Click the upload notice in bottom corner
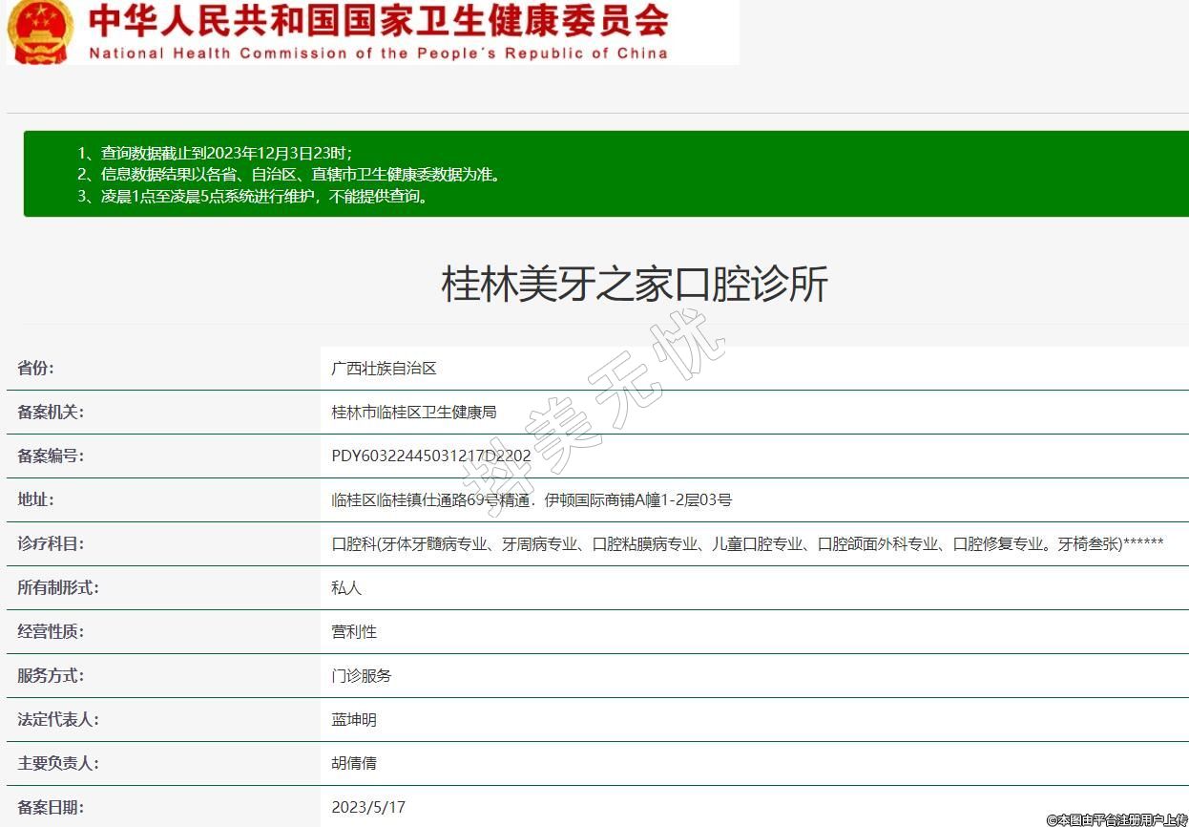The image size is (1189, 827). coord(1116,819)
